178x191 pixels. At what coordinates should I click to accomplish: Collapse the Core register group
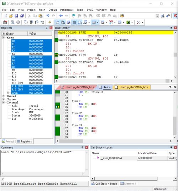pos(4,37)
